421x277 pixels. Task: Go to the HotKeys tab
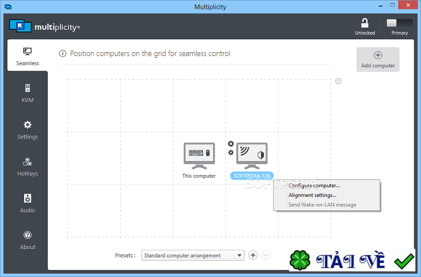pos(28,167)
